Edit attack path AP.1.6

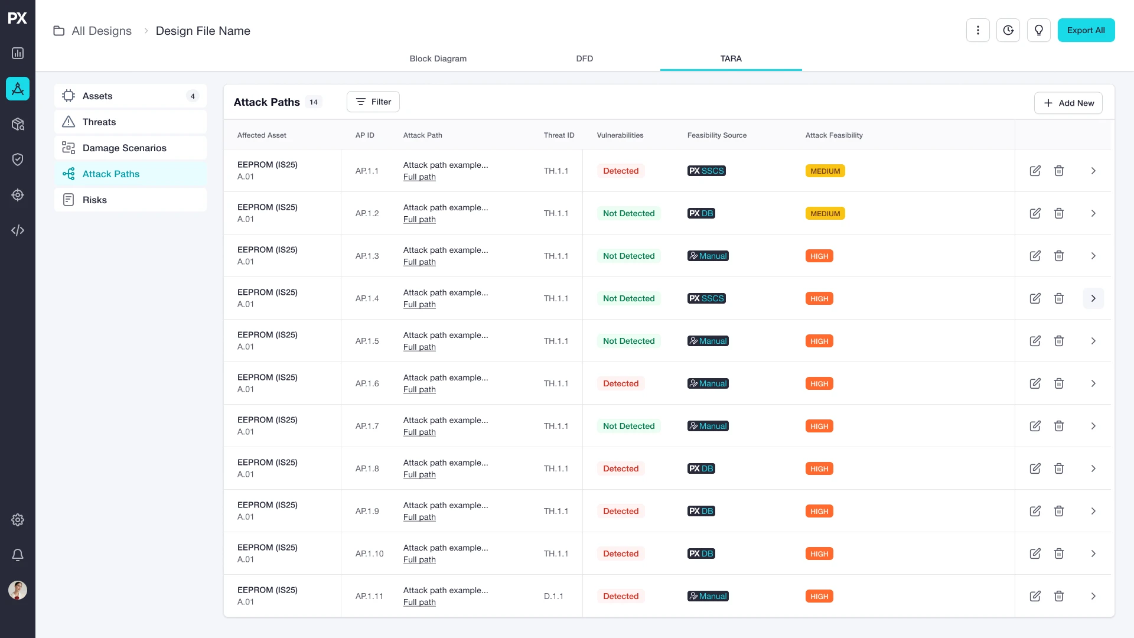pos(1035,383)
